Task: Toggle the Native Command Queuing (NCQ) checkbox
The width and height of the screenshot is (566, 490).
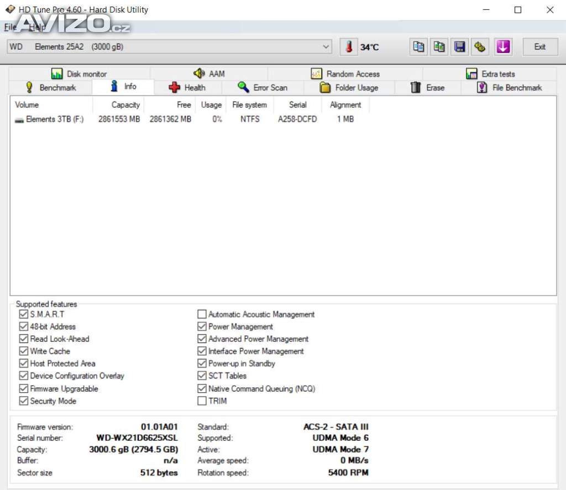Action: click(202, 388)
